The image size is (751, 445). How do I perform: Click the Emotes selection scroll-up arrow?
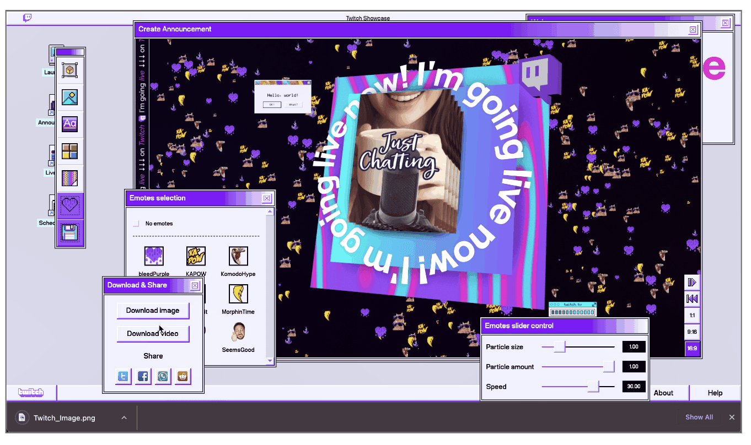[270, 211]
